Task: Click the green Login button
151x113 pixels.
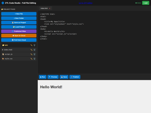Action: (x=146, y=3)
